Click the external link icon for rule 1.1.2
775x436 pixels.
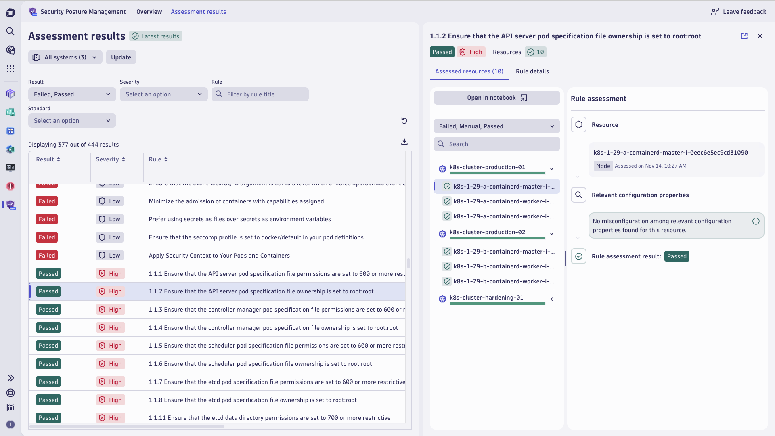point(744,36)
